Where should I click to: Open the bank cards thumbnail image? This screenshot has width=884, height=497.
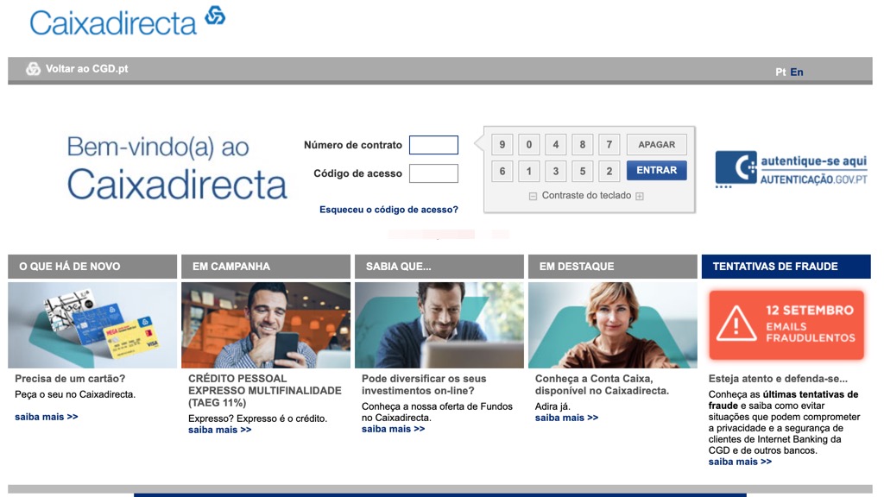[x=92, y=325]
